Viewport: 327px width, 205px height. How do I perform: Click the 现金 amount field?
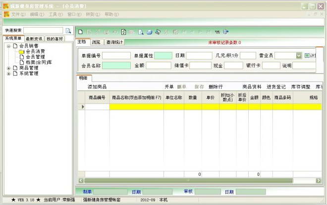point(233,66)
